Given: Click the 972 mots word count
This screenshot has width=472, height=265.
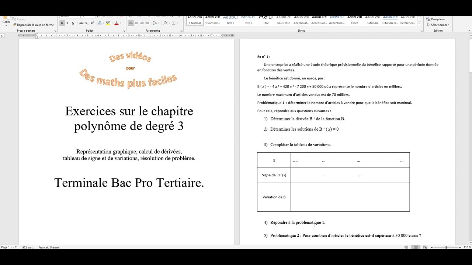Looking at the screenshot, I should click(x=28, y=247).
